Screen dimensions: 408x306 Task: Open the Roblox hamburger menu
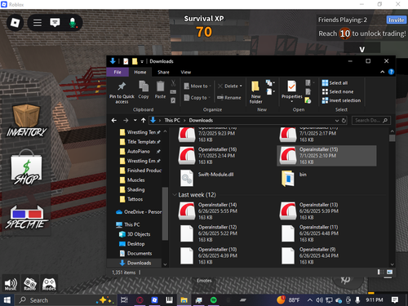(x=38, y=23)
